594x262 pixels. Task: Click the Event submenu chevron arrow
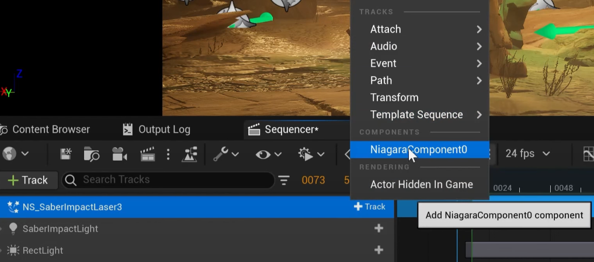point(479,63)
